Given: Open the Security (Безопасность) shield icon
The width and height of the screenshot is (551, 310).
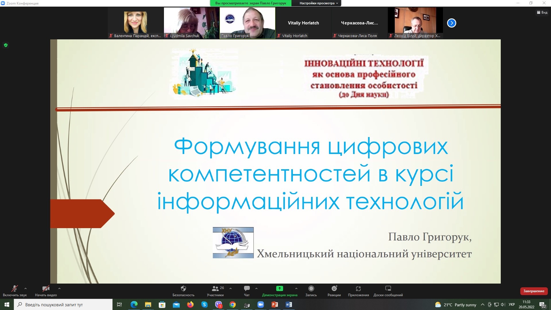Looking at the screenshot, I should 183,288.
